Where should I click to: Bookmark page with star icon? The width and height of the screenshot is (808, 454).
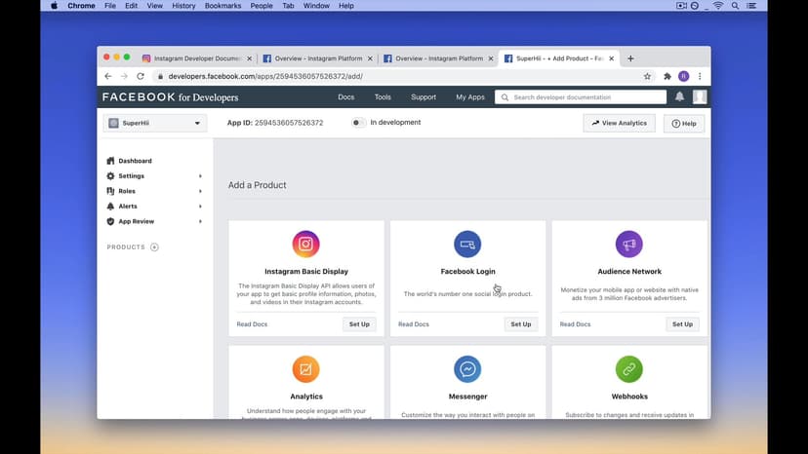coord(647,76)
